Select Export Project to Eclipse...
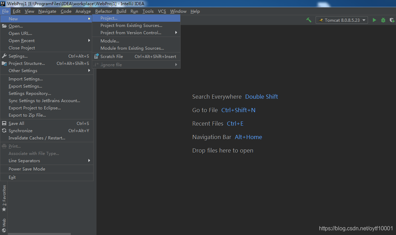 (47, 108)
